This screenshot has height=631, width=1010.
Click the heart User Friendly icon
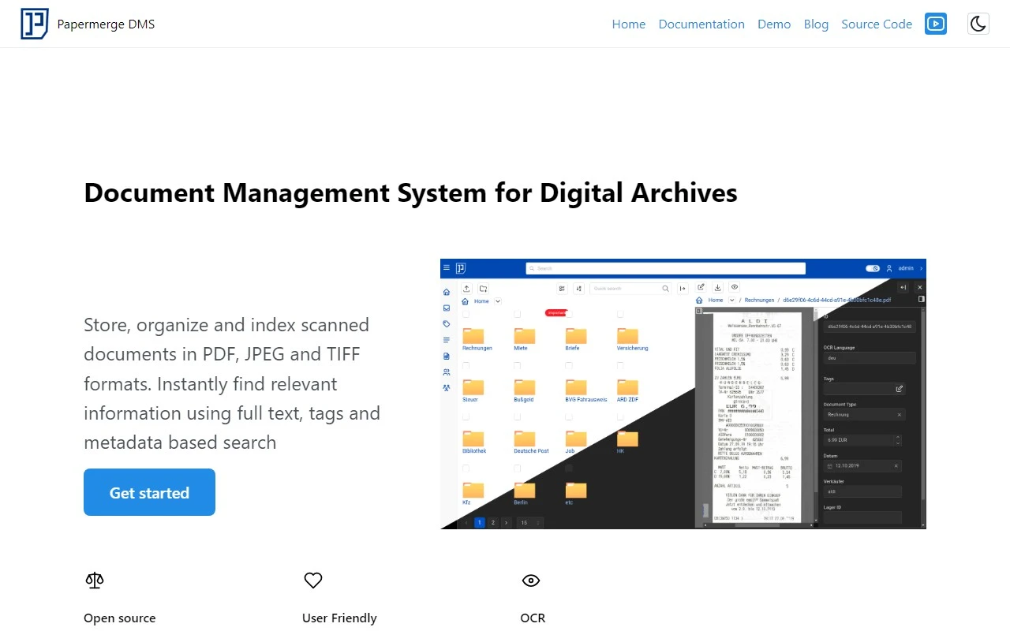(x=313, y=581)
